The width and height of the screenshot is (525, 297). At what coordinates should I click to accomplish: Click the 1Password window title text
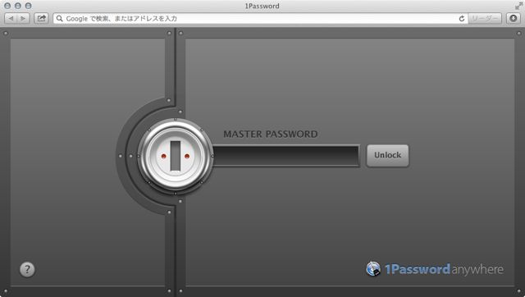coord(262,6)
